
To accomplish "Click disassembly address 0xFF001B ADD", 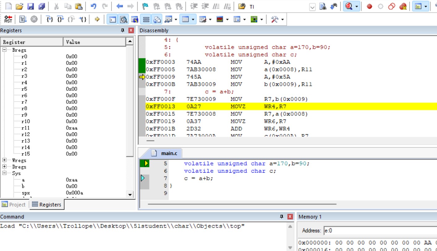I will 160,129.
